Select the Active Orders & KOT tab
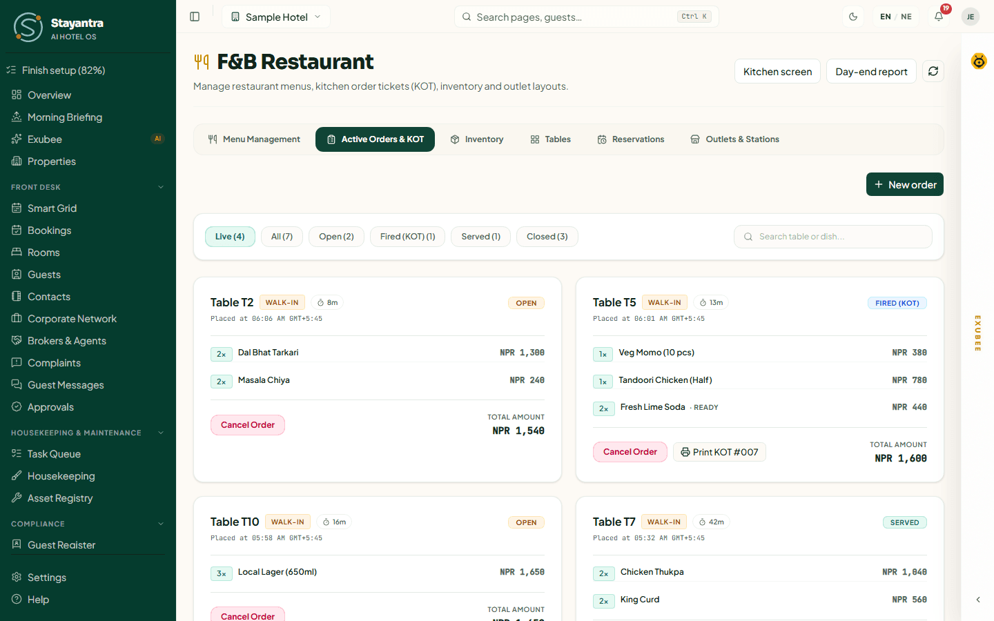Image resolution: width=994 pixels, height=621 pixels. [375, 139]
